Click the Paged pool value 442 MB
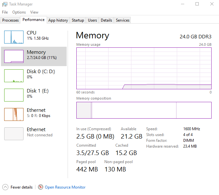This screenshot has width=219, height=195. 87,169
